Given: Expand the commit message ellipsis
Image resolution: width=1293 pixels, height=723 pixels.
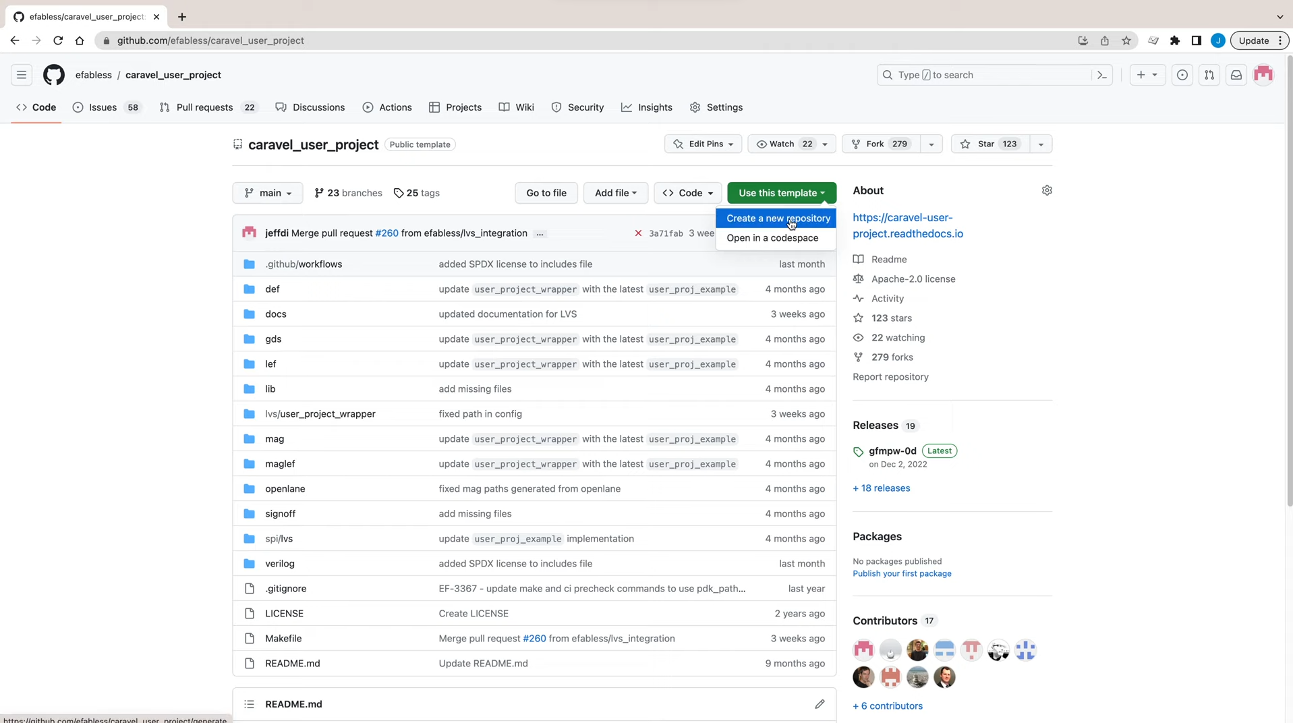Looking at the screenshot, I should [540, 233].
